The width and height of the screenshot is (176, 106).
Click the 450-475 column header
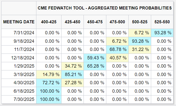coord(95,22)
